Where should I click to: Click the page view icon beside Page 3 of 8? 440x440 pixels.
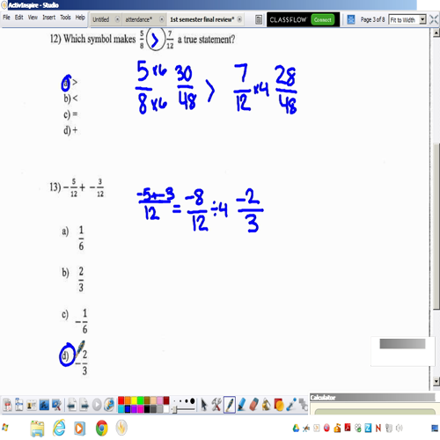pos(351,19)
